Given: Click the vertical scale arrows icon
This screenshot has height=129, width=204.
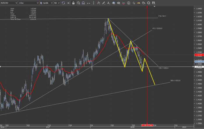Looking at the screenshot, I should coord(94,3).
